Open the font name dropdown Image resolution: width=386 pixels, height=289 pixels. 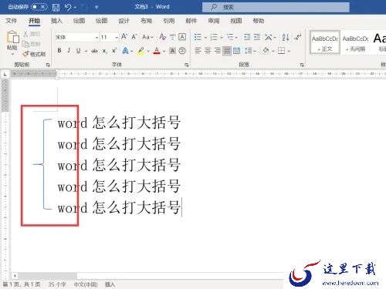[x=96, y=38]
